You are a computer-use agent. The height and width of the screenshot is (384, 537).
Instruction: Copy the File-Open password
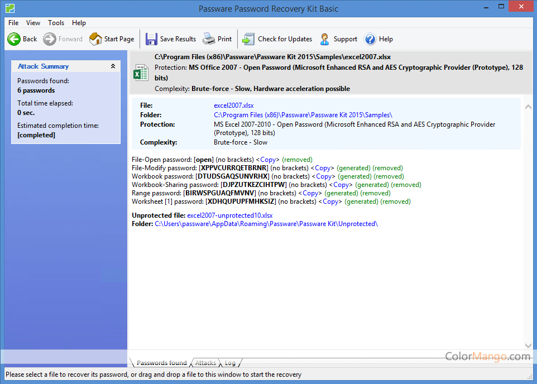(268, 160)
